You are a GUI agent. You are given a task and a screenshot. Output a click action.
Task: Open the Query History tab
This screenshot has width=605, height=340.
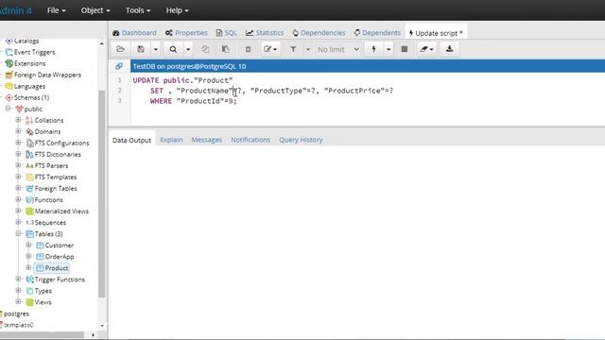coord(301,140)
